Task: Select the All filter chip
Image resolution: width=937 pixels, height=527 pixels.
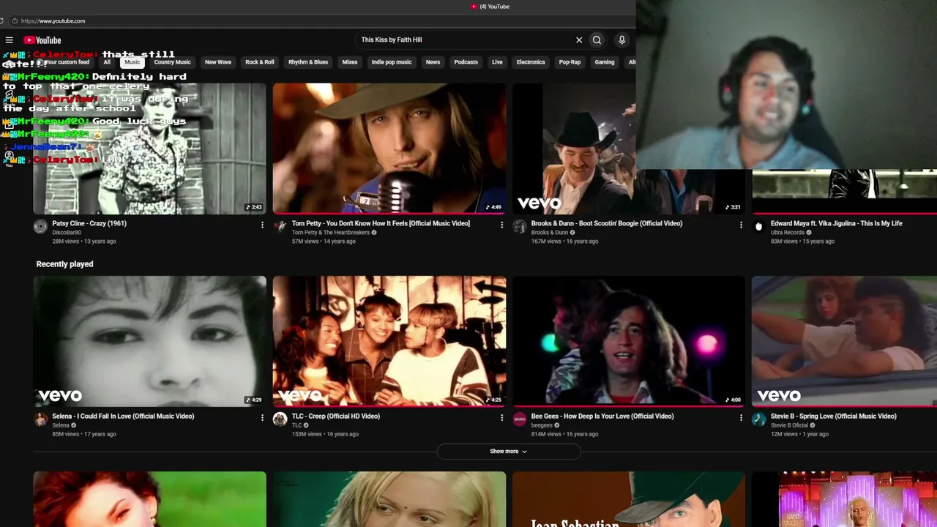Action: coord(107,62)
